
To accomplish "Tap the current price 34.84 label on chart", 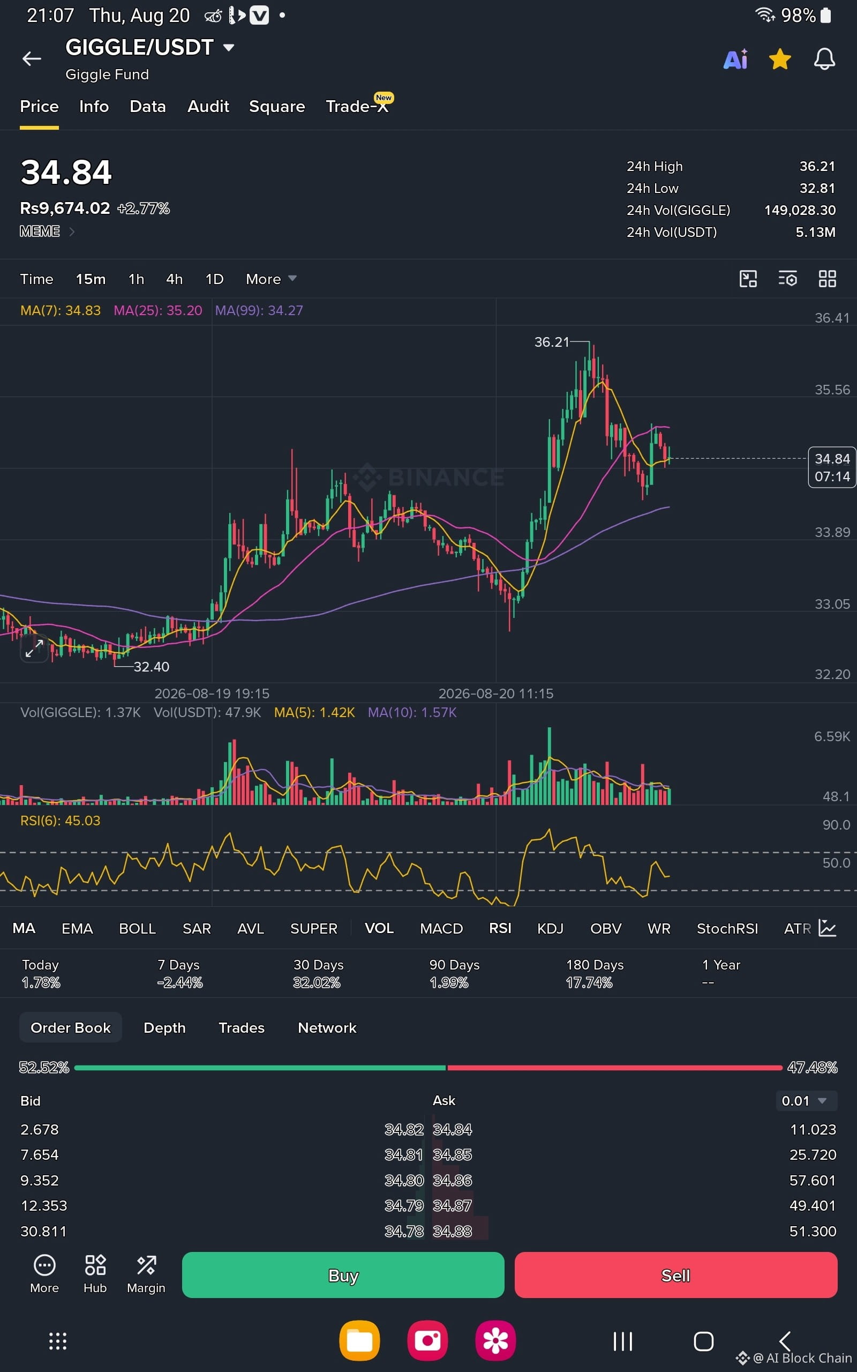I will tap(832, 467).
